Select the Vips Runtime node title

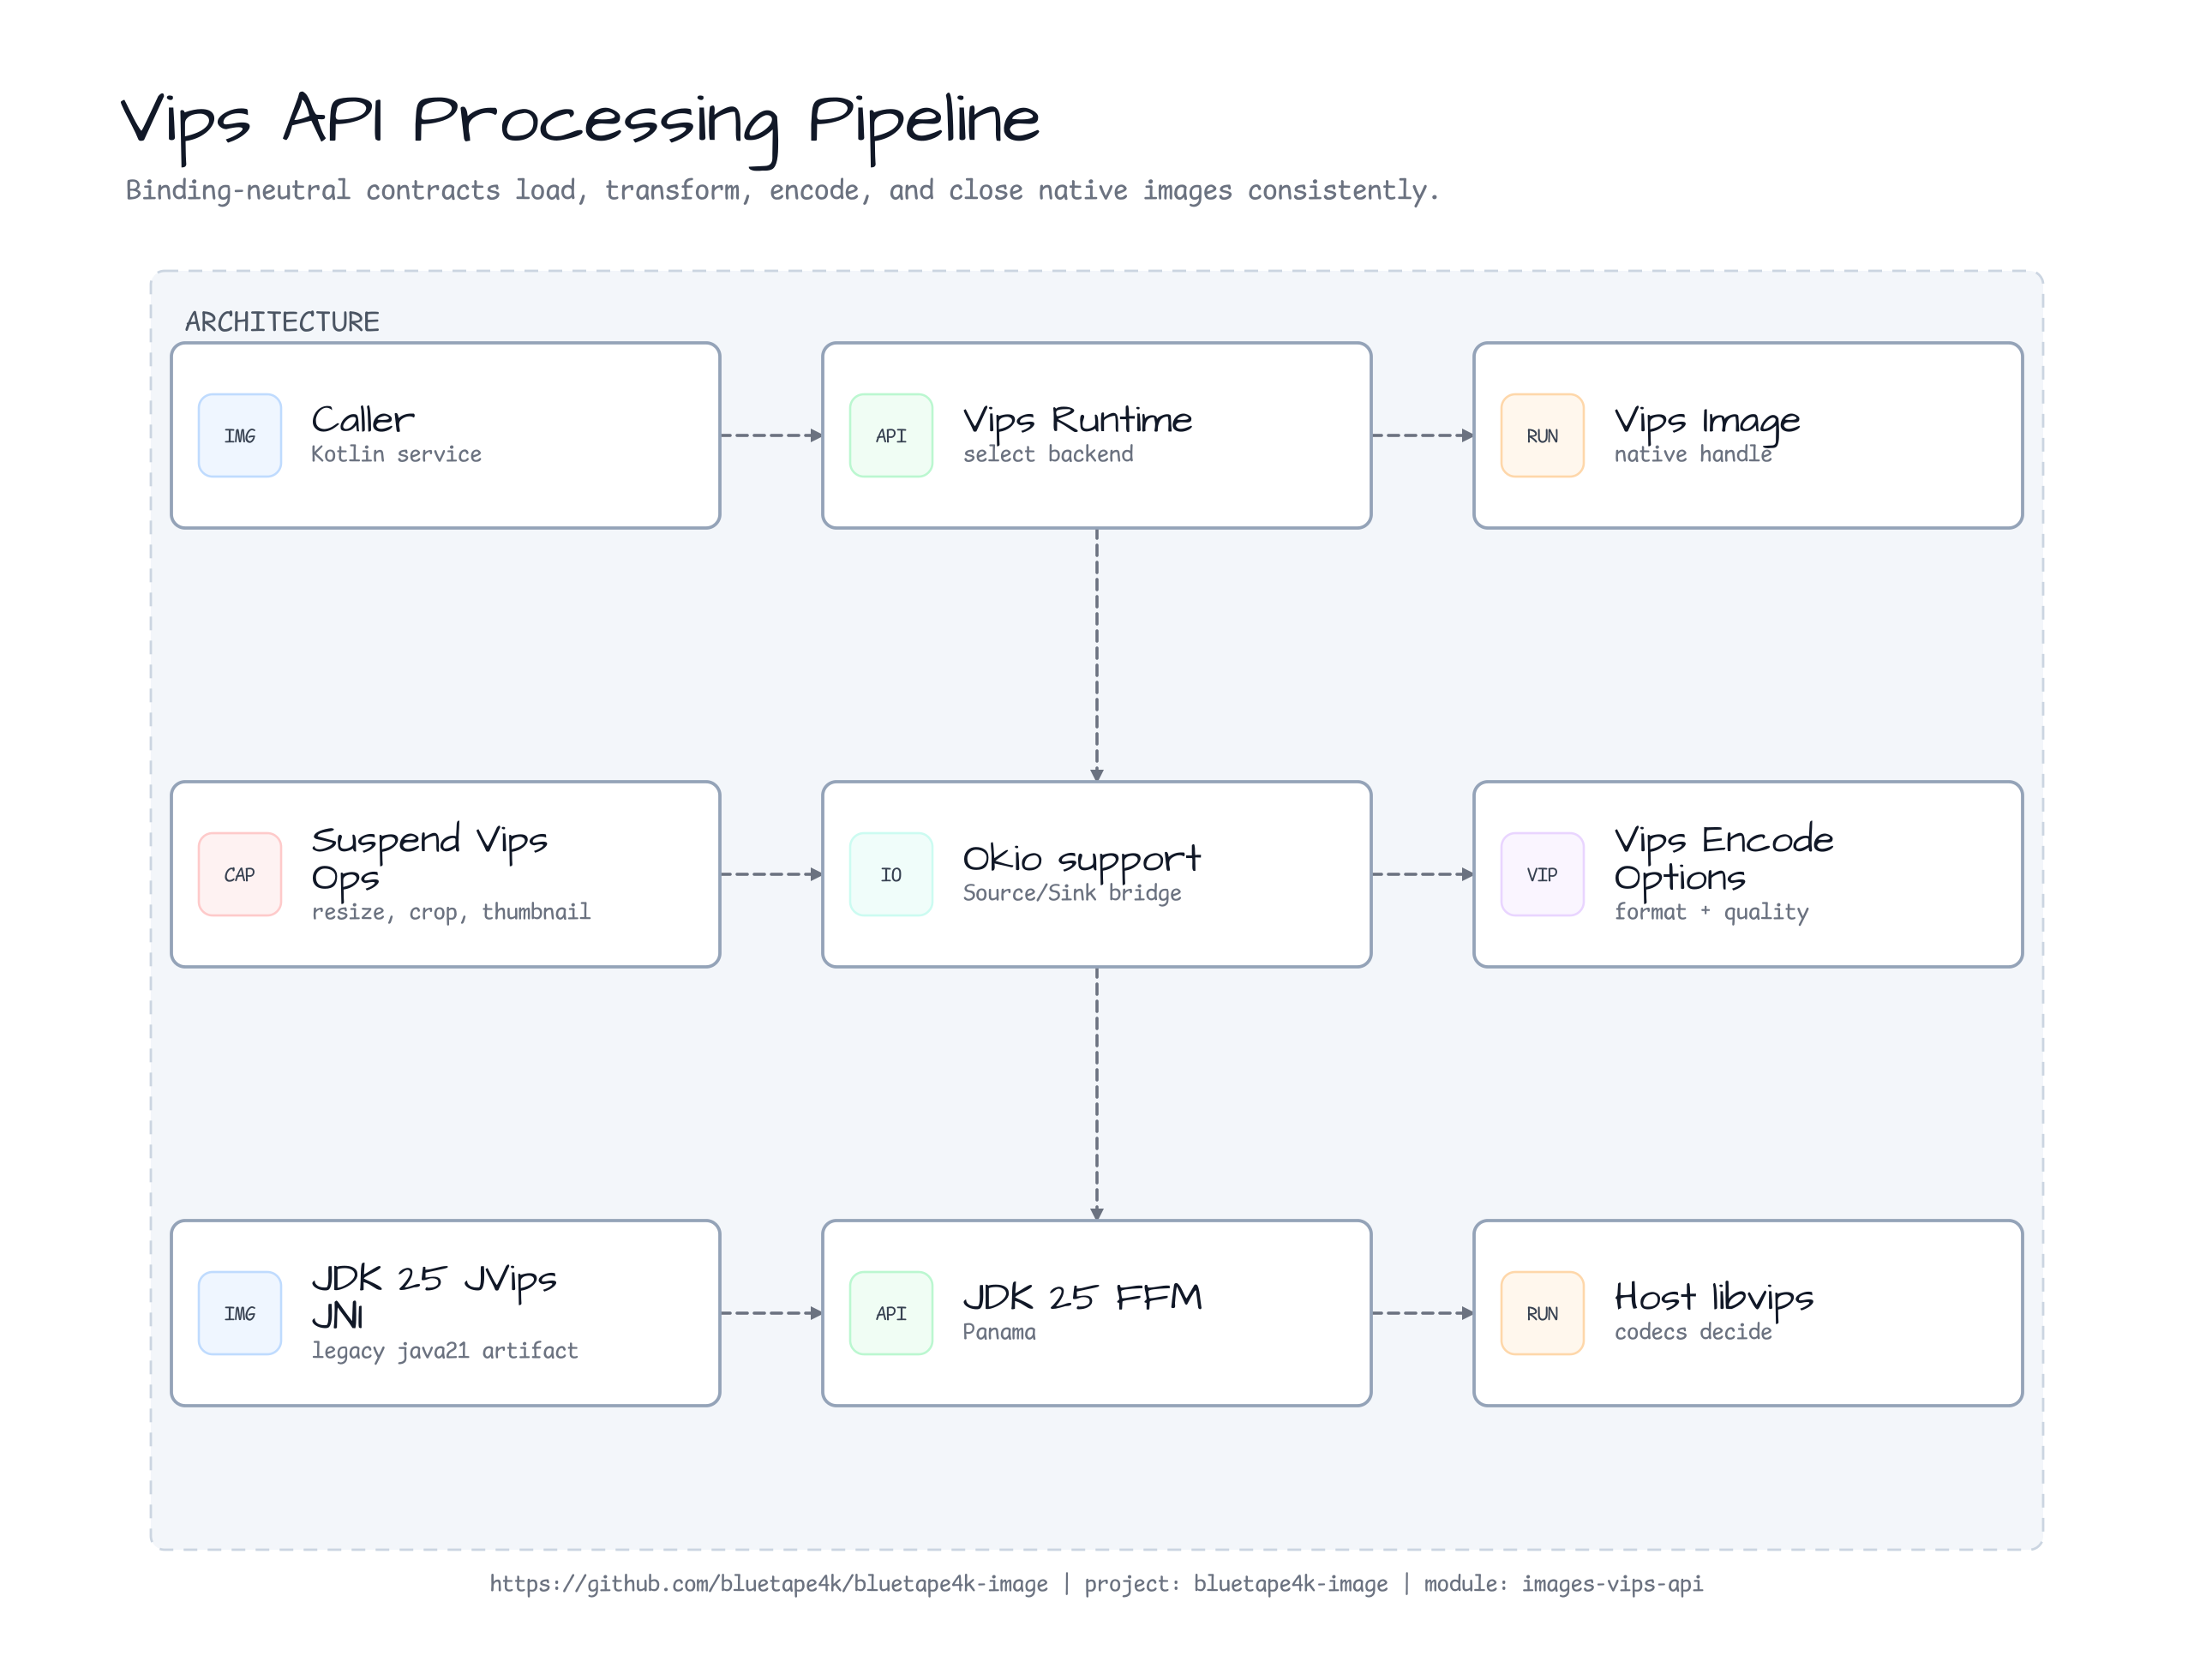tap(1077, 421)
